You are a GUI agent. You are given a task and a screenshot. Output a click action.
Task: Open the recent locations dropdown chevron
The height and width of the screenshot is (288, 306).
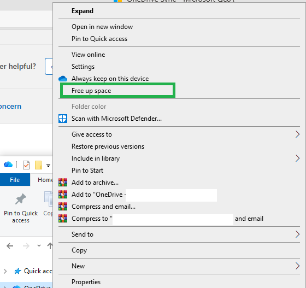click(39, 246)
